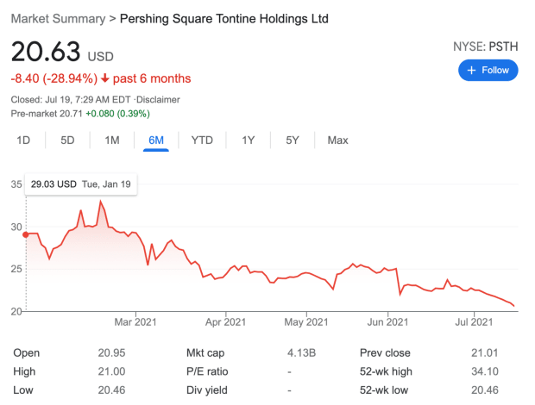Click the Jul 2021 axis label
535x405 pixels.
click(x=474, y=322)
